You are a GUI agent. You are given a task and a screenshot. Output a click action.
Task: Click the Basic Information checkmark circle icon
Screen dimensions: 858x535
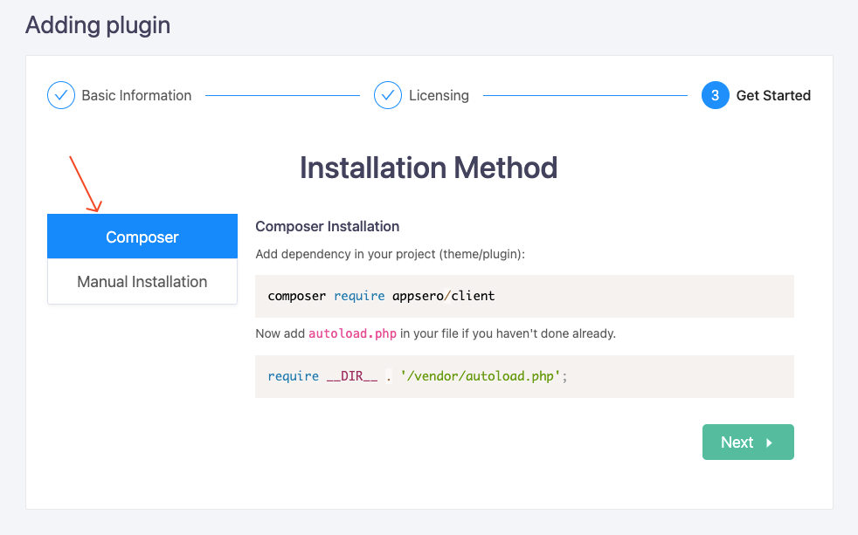click(61, 95)
